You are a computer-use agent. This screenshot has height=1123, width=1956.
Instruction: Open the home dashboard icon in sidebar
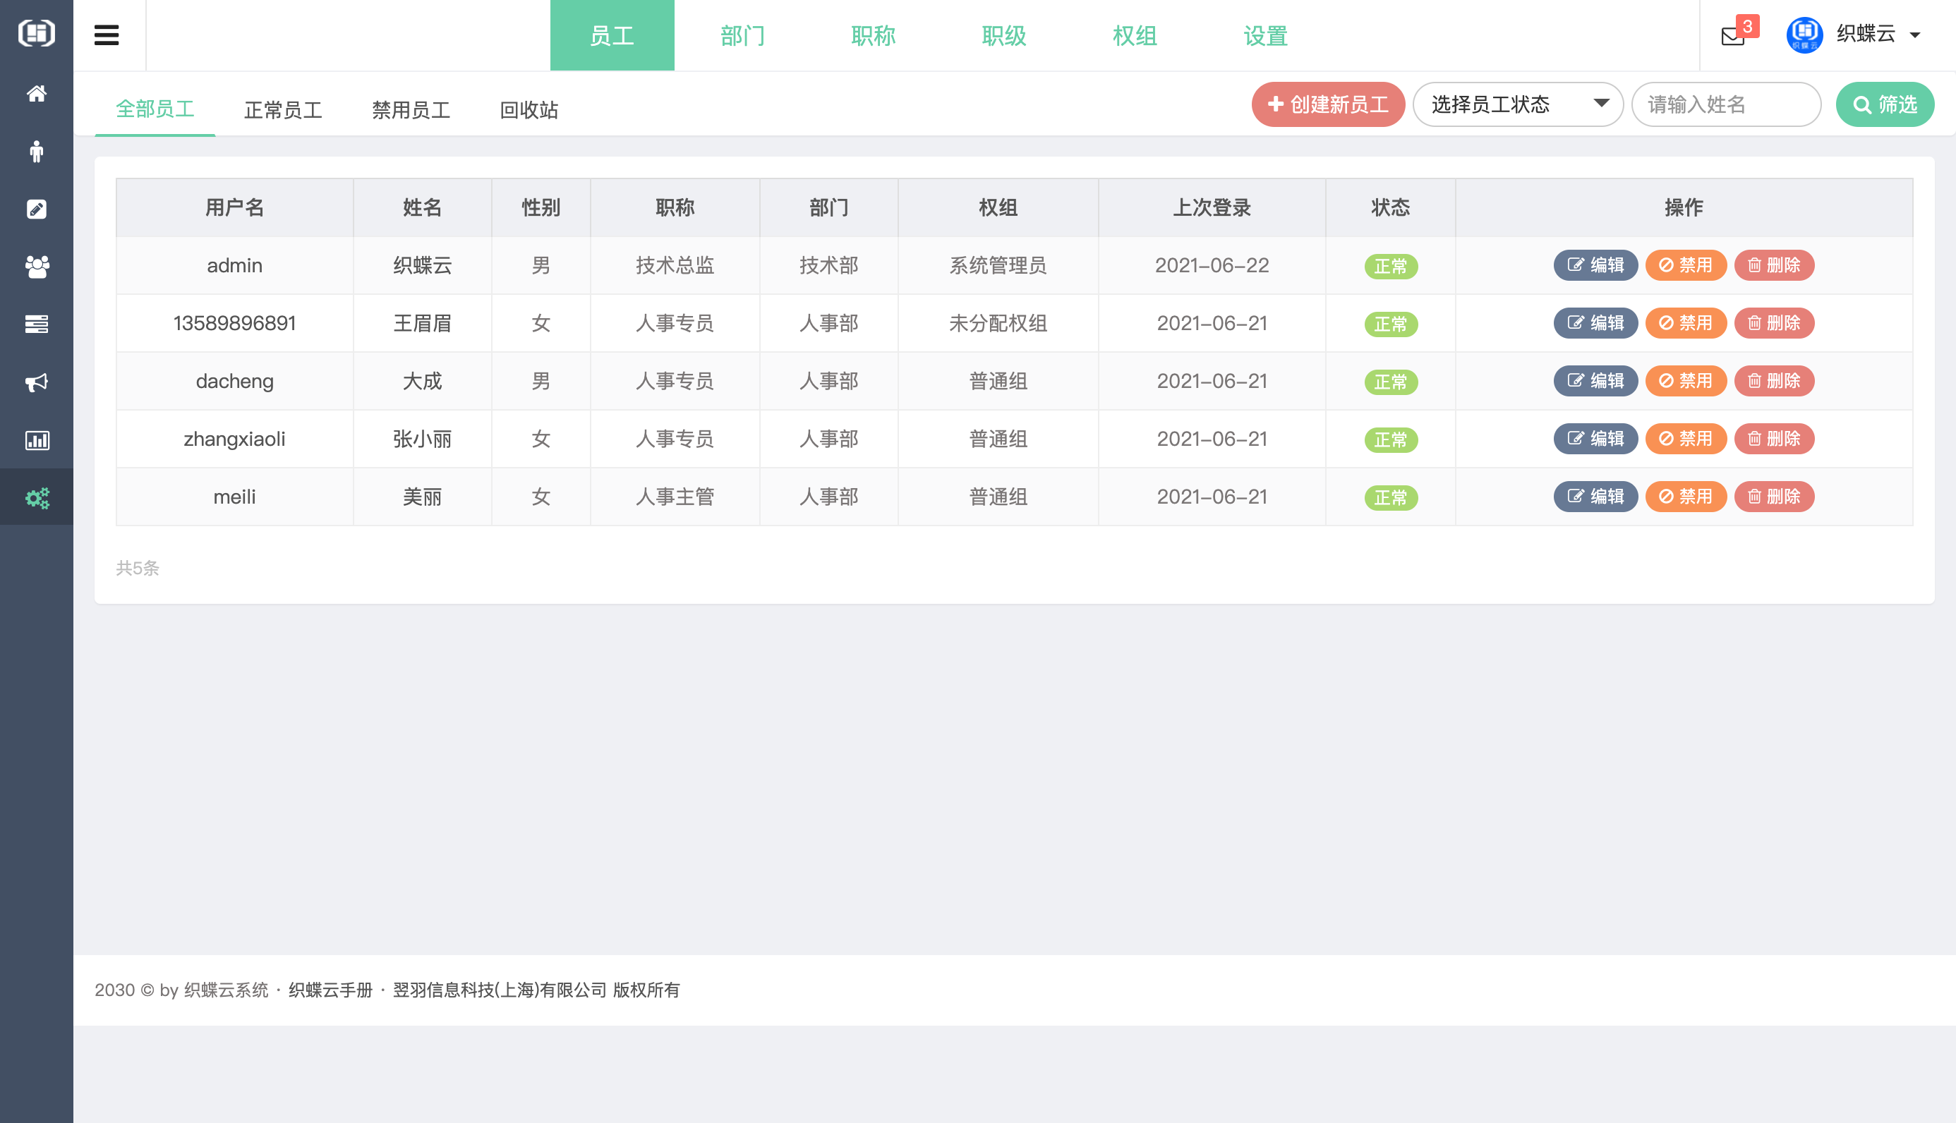coord(36,93)
